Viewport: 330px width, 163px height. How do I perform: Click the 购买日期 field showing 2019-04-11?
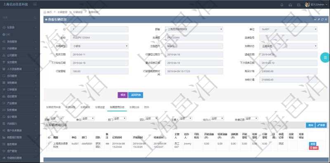tap(99, 54)
